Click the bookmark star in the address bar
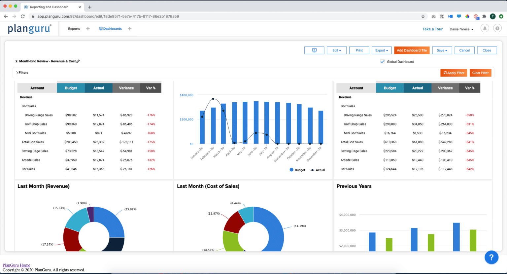The image size is (507, 274). click(423, 16)
